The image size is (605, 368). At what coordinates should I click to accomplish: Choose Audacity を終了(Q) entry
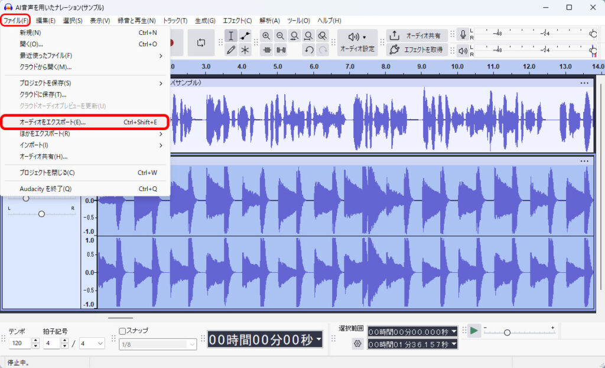point(85,189)
